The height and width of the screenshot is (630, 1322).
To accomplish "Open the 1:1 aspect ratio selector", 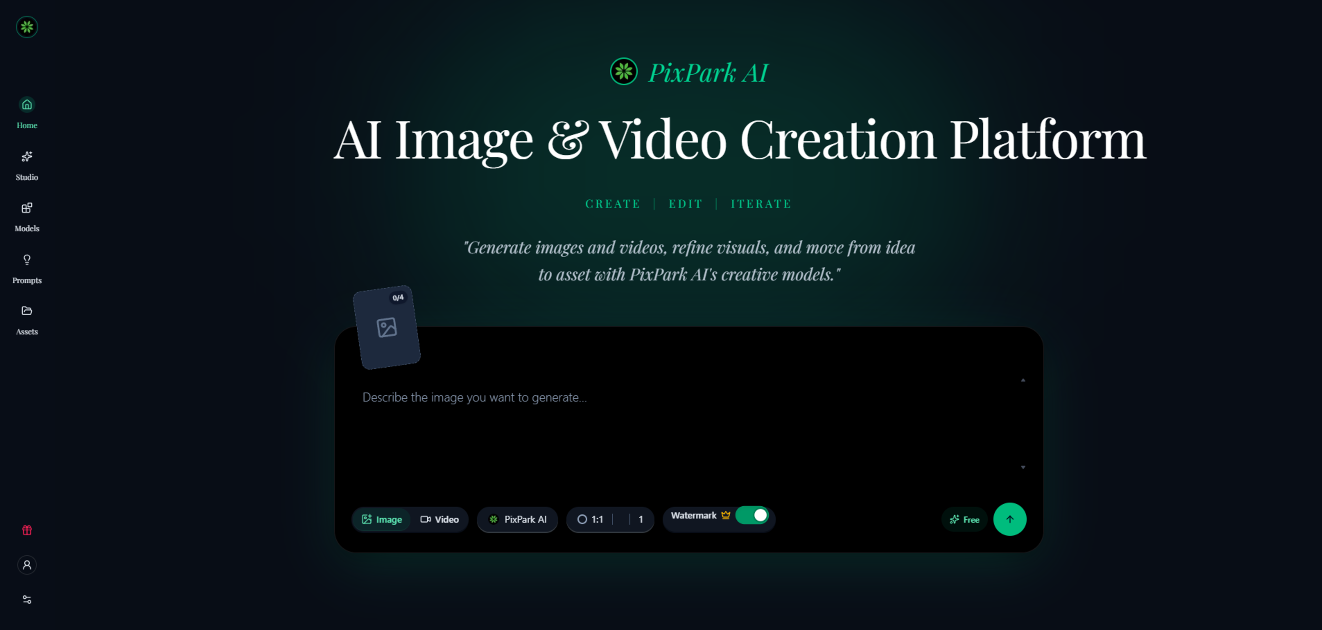I will 590,519.
